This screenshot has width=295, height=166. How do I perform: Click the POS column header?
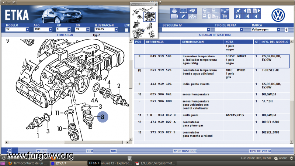click(x=139, y=42)
